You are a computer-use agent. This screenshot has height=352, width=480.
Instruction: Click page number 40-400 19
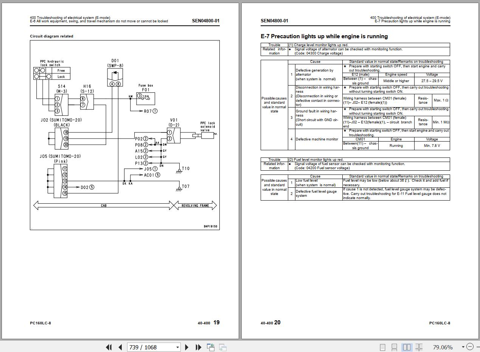(x=208, y=322)
